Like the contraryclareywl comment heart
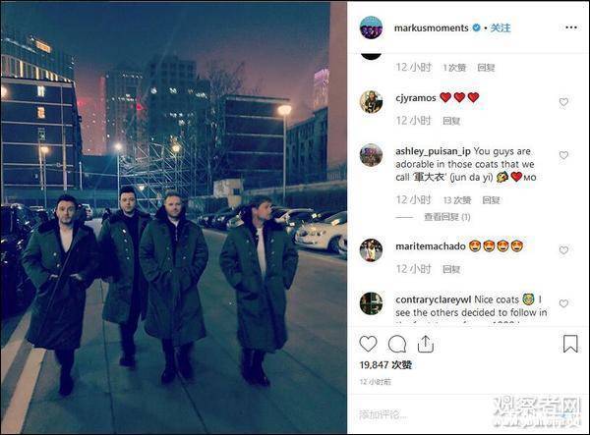Image resolution: width=590 pixels, height=435 pixels. (x=563, y=303)
